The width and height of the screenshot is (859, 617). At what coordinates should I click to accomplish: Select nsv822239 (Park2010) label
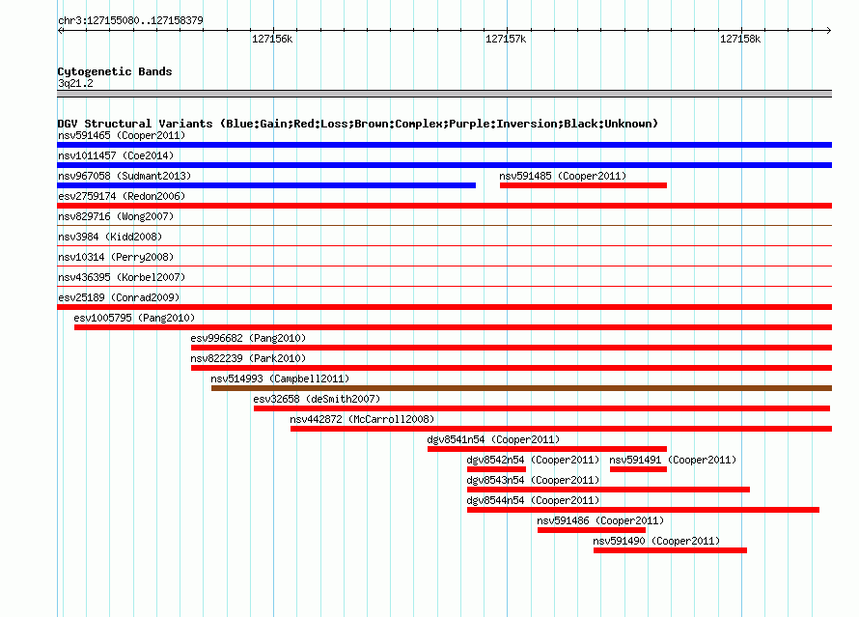248,358
